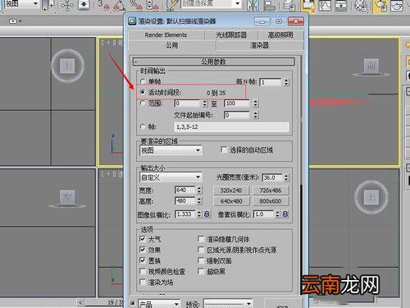Click the range end field showing 100
The image size is (410, 308).
pos(237,103)
